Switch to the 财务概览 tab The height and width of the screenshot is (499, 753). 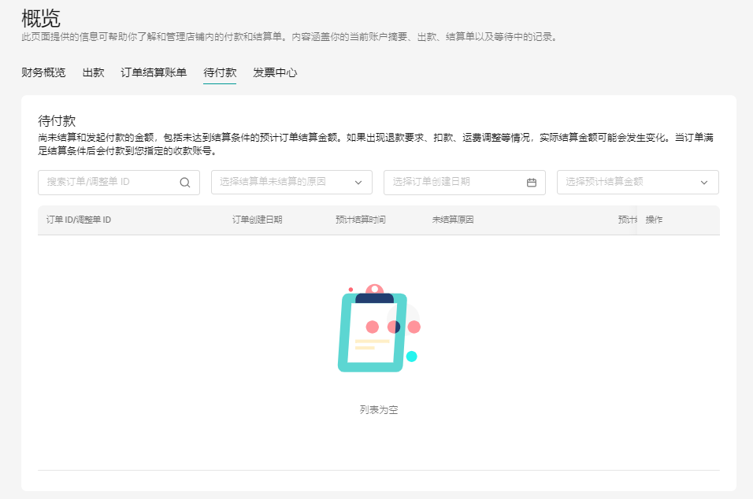pyautogui.click(x=43, y=72)
